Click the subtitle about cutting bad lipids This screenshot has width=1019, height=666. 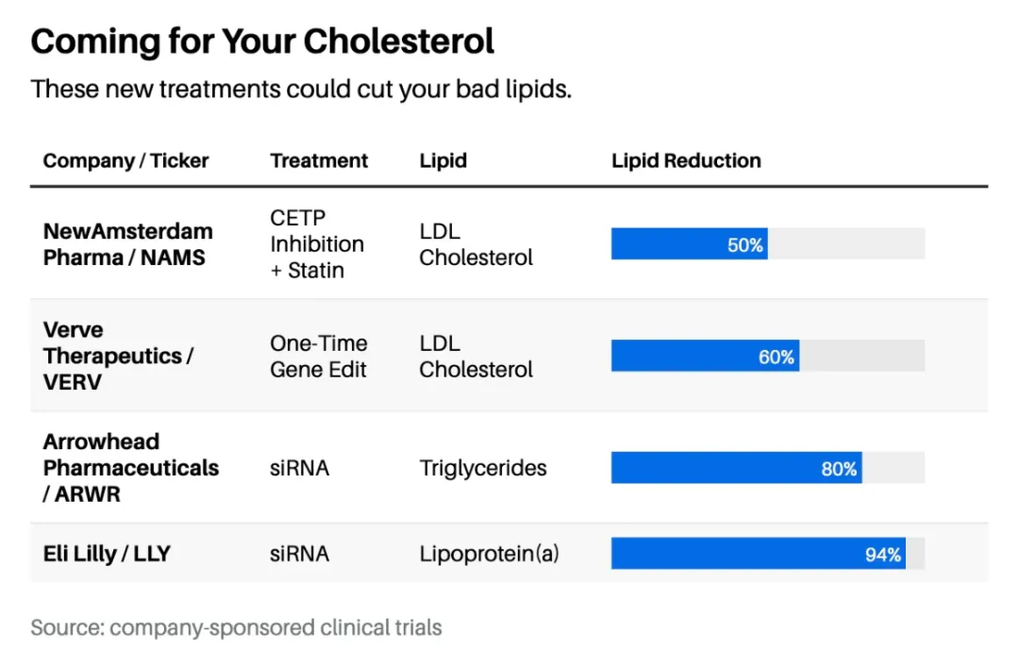tap(301, 90)
